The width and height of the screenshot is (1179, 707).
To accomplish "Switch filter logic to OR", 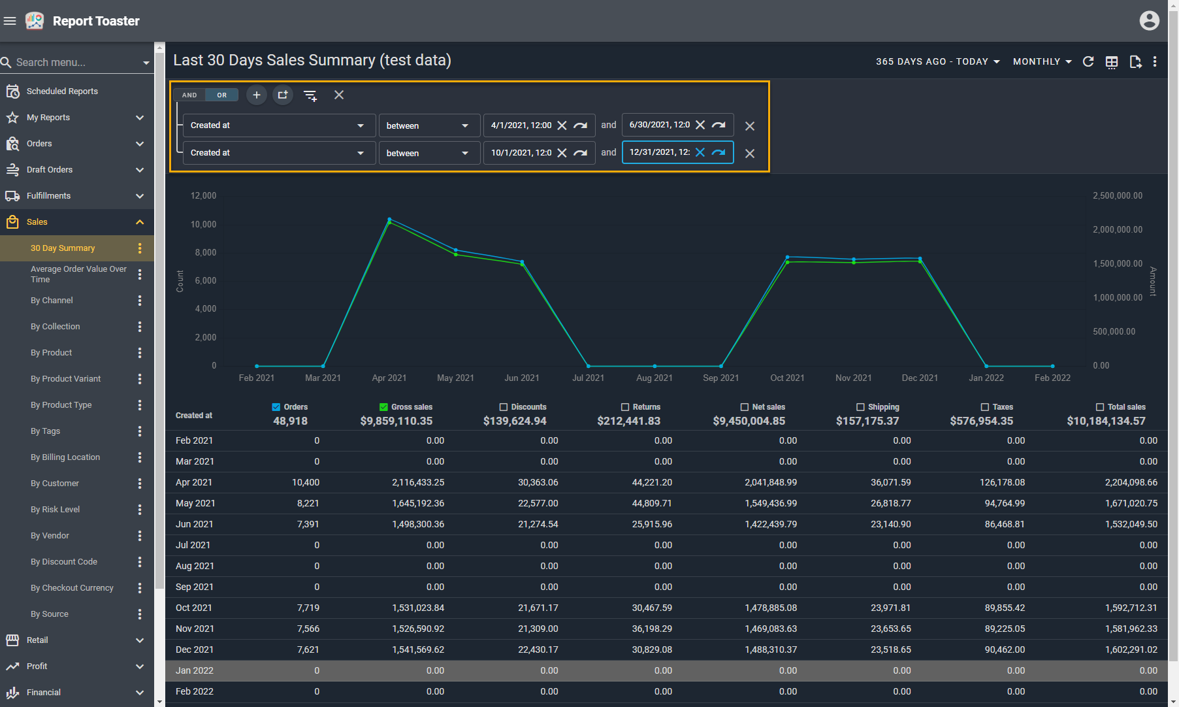I will click(222, 95).
